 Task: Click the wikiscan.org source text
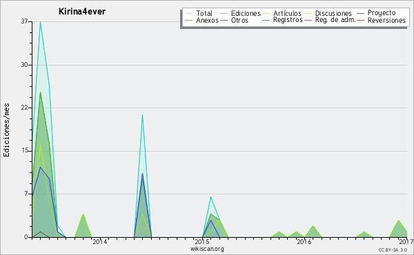[207, 249]
